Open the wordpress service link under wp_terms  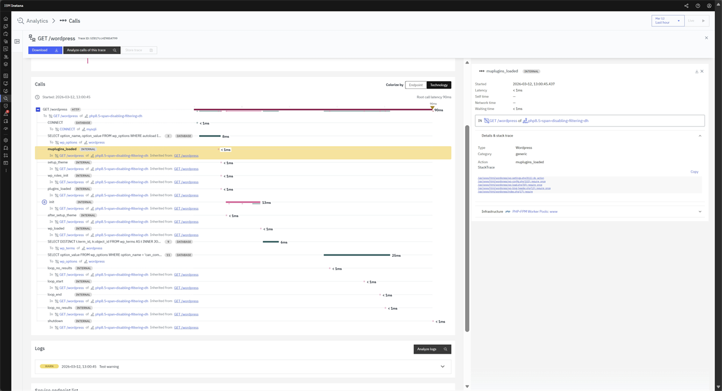pos(94,248)
